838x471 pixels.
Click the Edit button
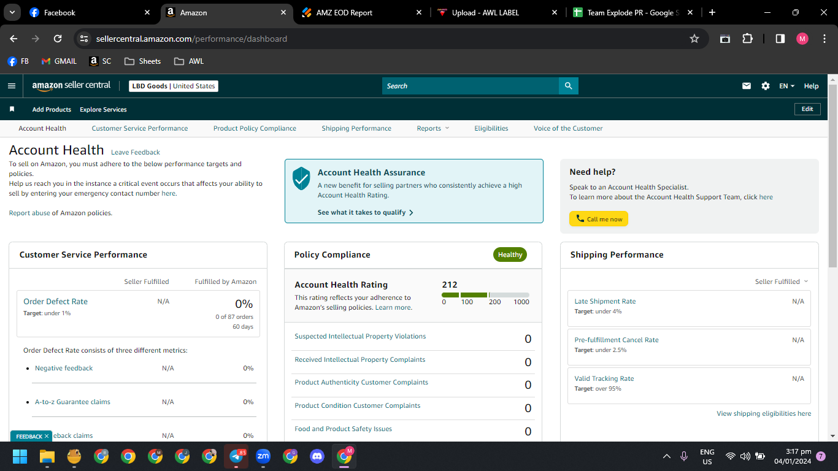click(807, 109)
